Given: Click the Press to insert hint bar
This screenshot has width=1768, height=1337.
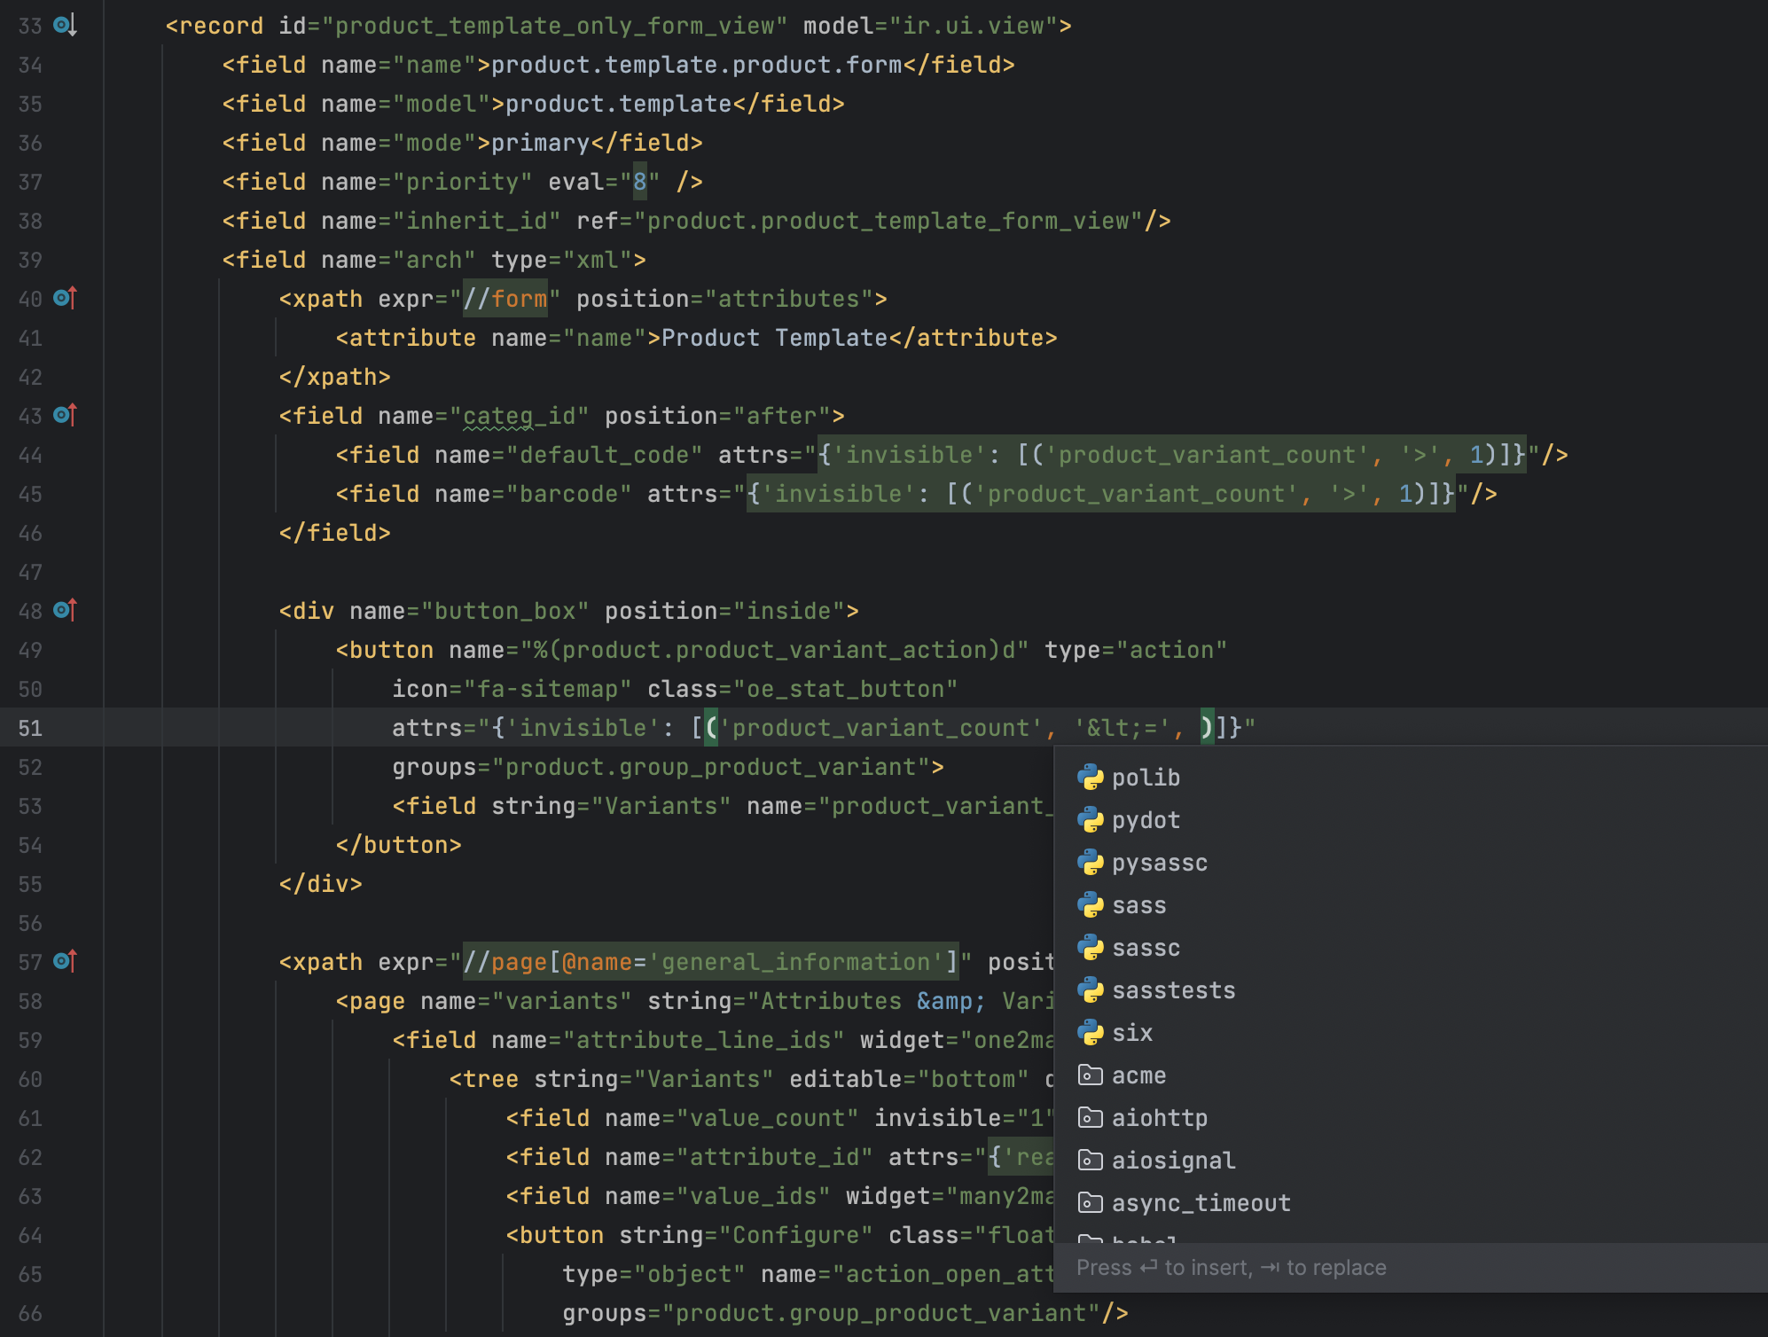Looking at the screenshot, I should pos(1231,1267).
